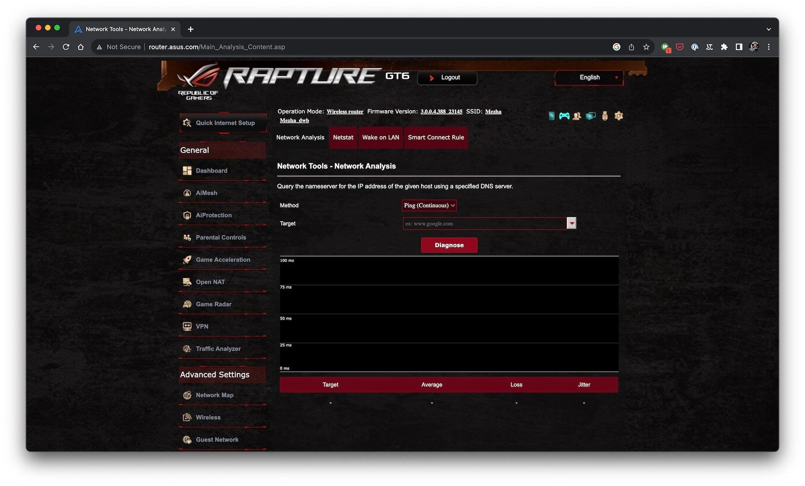Open the Pocket extension icon
This screenshot has height=486, width=805.
click(x=680, y=47)
